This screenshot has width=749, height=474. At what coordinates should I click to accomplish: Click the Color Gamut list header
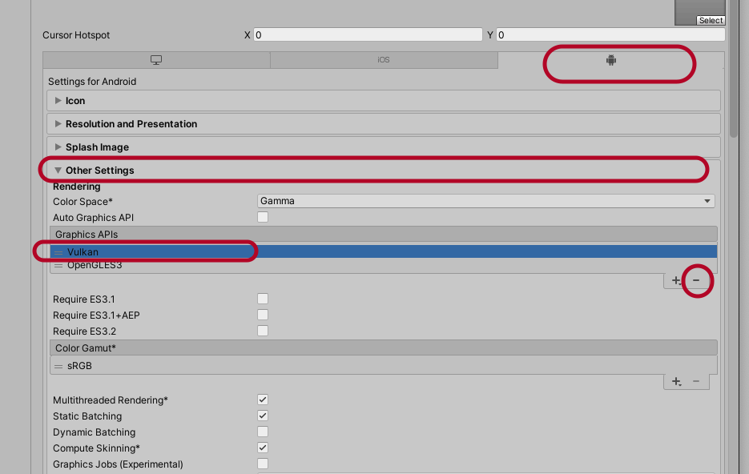point(384,348)
